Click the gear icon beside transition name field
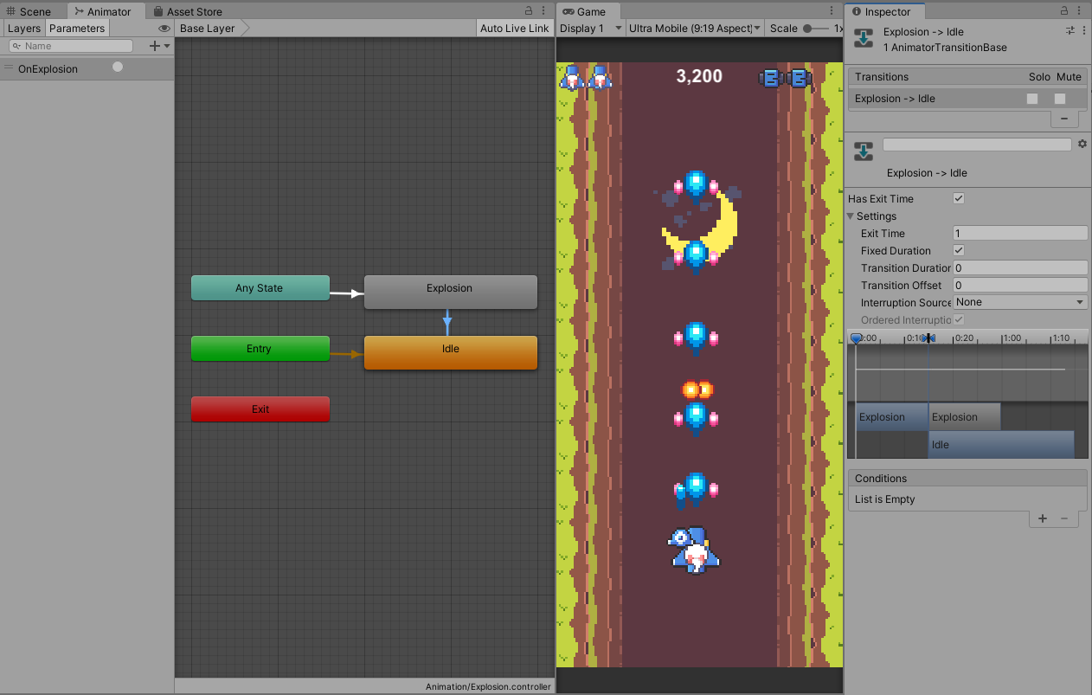The image size is (1092, 695). tap(1082, 144)
